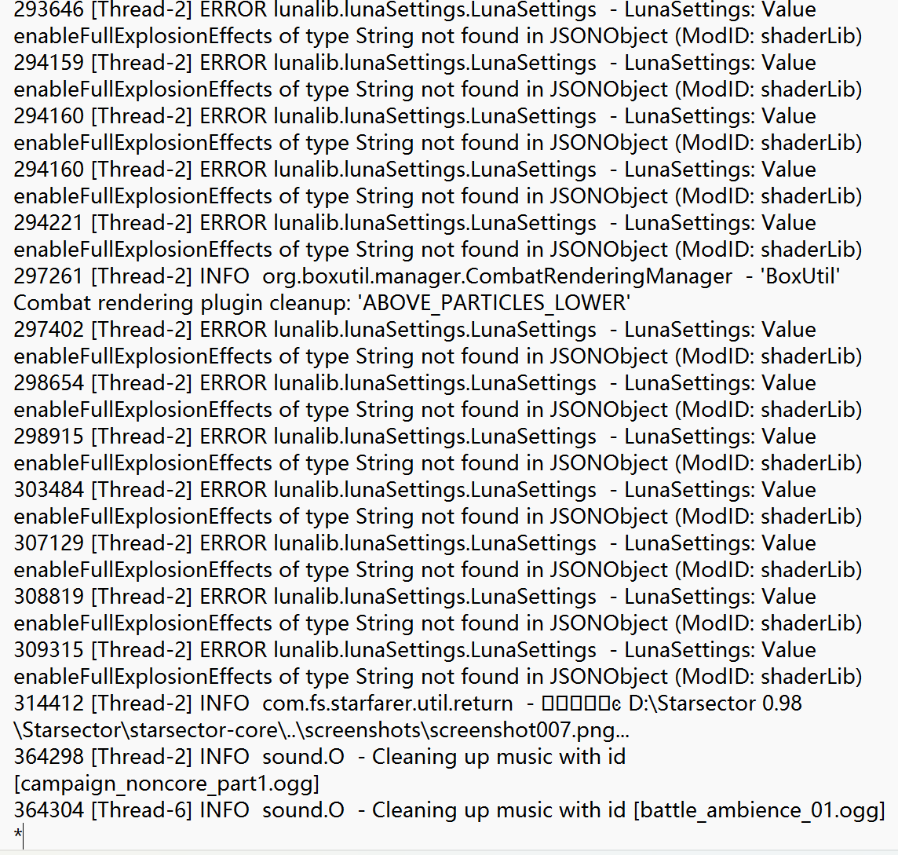Place cursor on timestamp 294159
Image resolution: width=898 pixels, height=855 pixels.
(49, 63)
